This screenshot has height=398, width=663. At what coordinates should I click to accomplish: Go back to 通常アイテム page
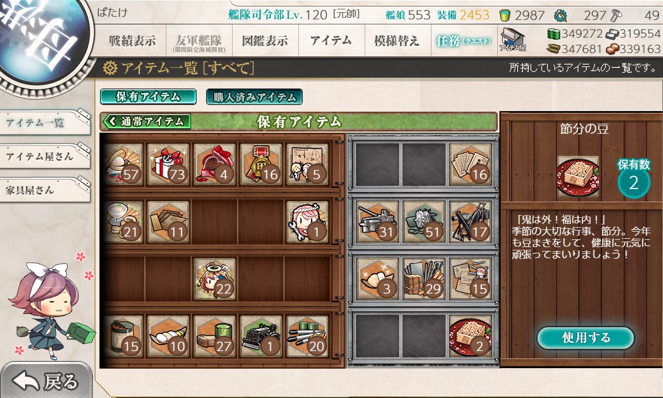[146, 122]
